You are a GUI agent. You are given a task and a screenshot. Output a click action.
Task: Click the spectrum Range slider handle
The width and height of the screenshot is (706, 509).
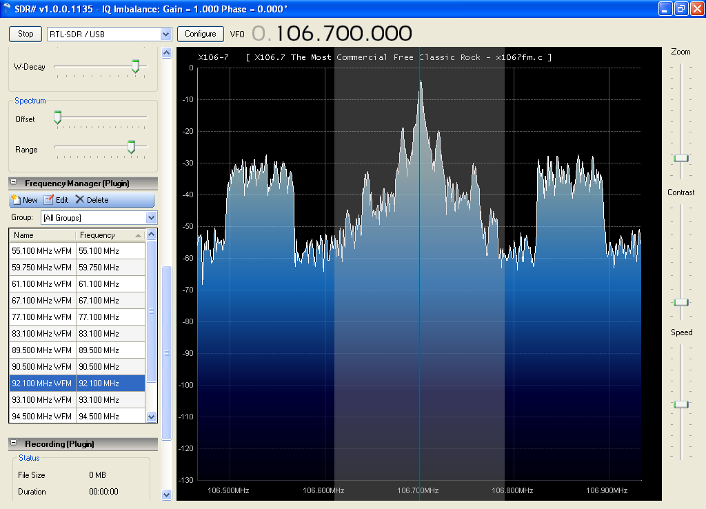131,146
